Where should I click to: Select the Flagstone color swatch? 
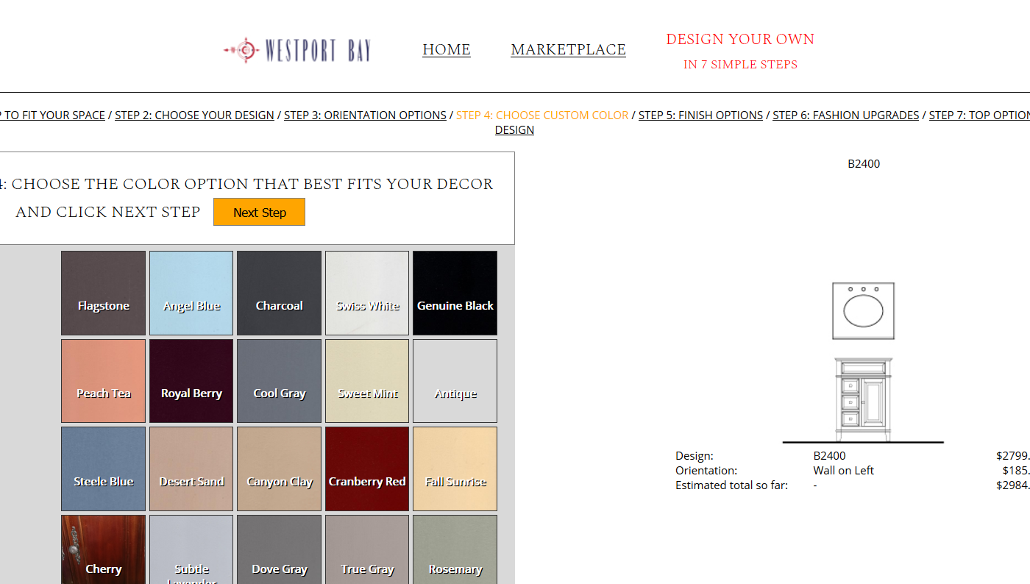(103, 293)
